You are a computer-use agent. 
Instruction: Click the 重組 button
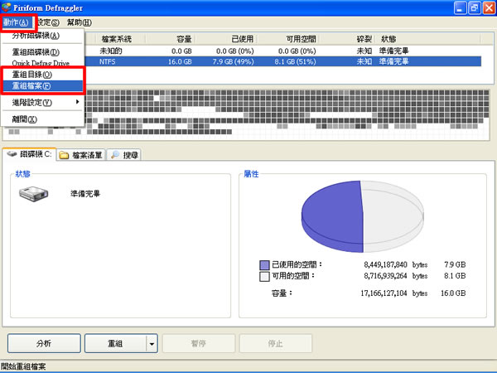tap(115, 343)
